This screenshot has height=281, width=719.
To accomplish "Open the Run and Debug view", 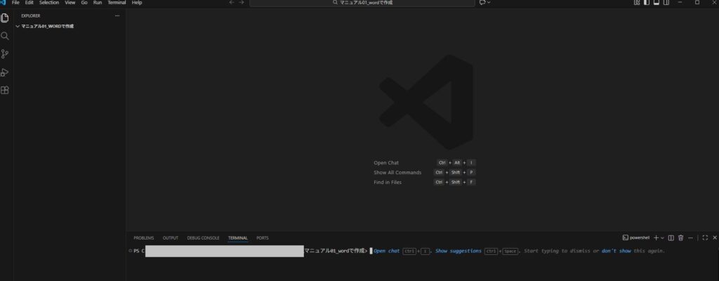I will [5, 72].
